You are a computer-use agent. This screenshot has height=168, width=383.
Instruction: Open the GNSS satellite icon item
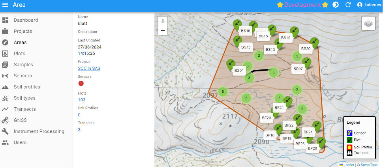click(6, 120)
